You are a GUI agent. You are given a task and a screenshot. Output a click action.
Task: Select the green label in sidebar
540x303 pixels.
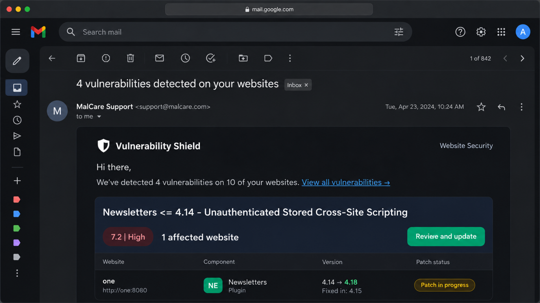tap(17, 228)
